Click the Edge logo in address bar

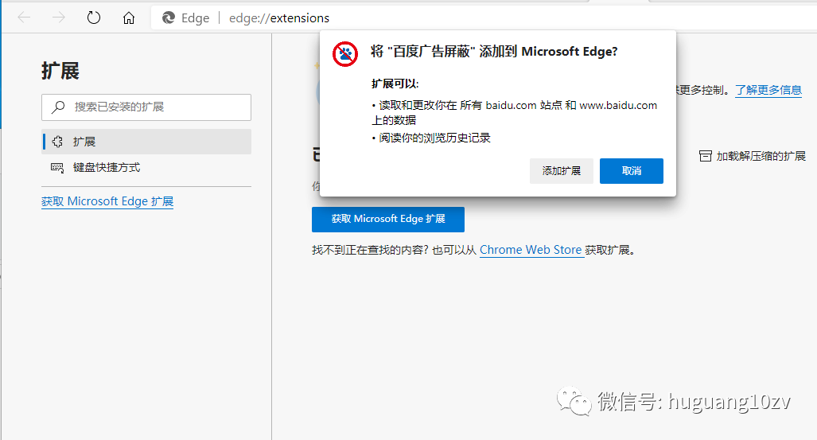(169, 18)
